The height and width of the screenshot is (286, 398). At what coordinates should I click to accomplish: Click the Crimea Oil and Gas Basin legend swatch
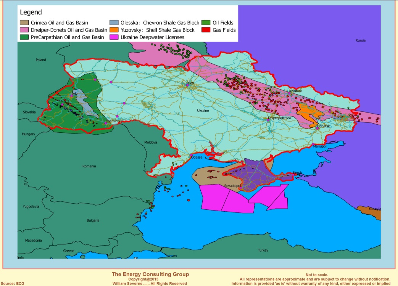[24, 22]
